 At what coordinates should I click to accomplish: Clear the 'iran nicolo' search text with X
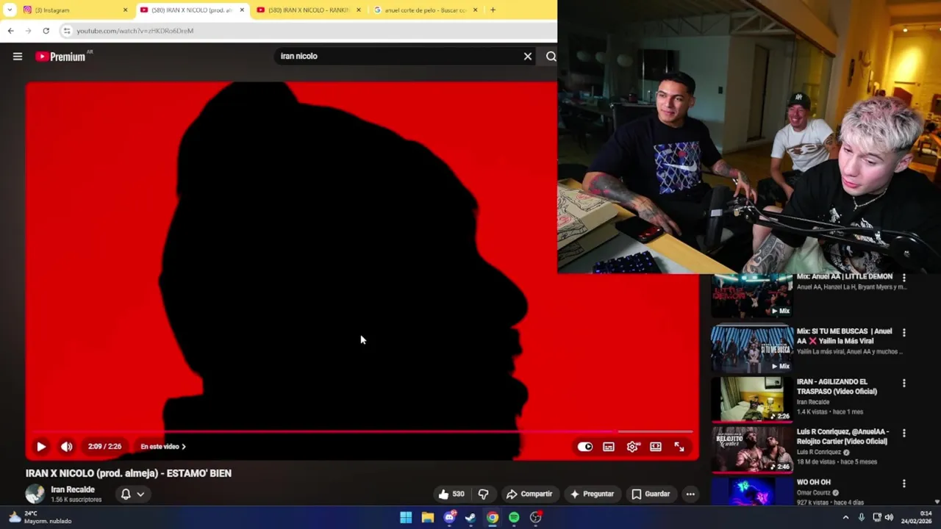click(527, 56)
